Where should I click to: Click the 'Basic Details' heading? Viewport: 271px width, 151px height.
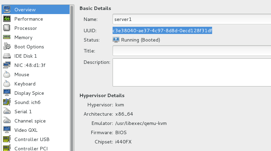click(95, 8)
